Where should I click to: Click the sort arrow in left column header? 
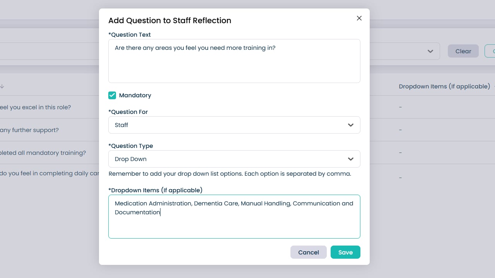click(x=2, y=86)
